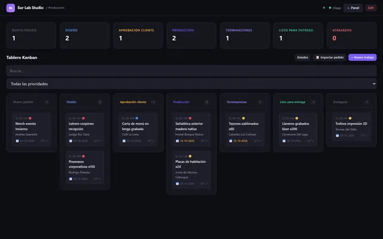Screen dimensions: 383x239
Task: Click the APROBACIÓN CLIENTE stat card
Action: point(138,35)
